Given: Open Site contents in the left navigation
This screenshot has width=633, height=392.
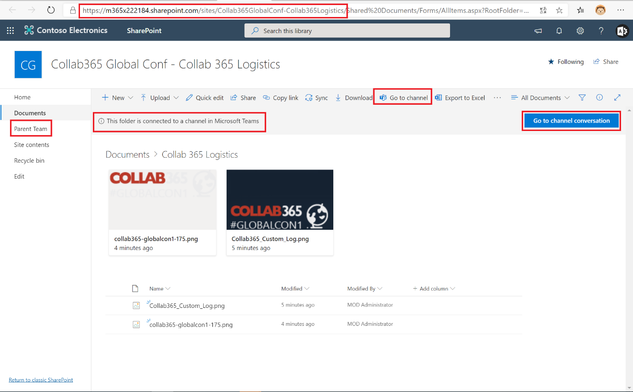Looking at the screenshot, I should pyautogui.click(x=32, y=145).
